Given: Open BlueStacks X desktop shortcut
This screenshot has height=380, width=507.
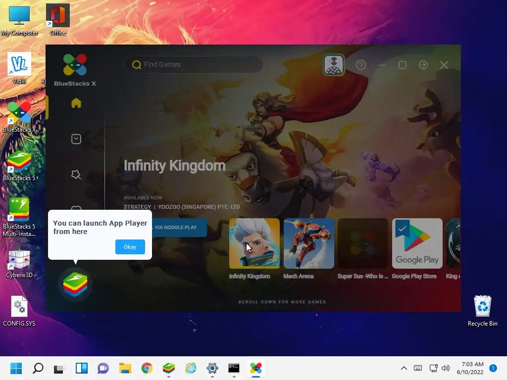Looking at the screenshot, I should (x=19, y=117).
